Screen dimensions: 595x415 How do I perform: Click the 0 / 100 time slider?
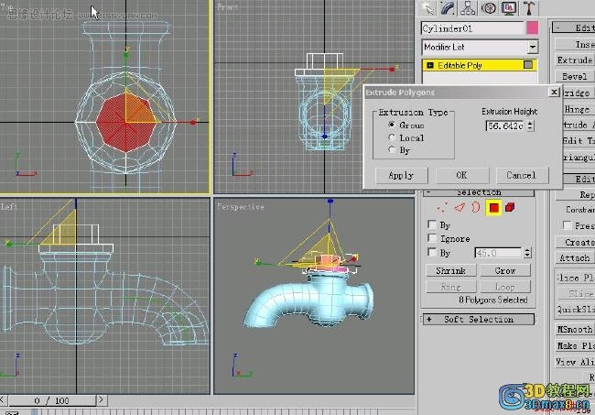52,400
